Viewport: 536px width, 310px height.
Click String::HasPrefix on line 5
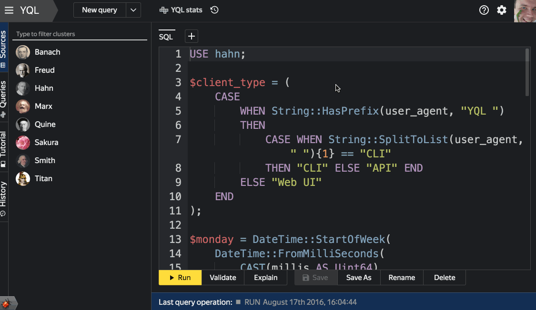[325, 111]
